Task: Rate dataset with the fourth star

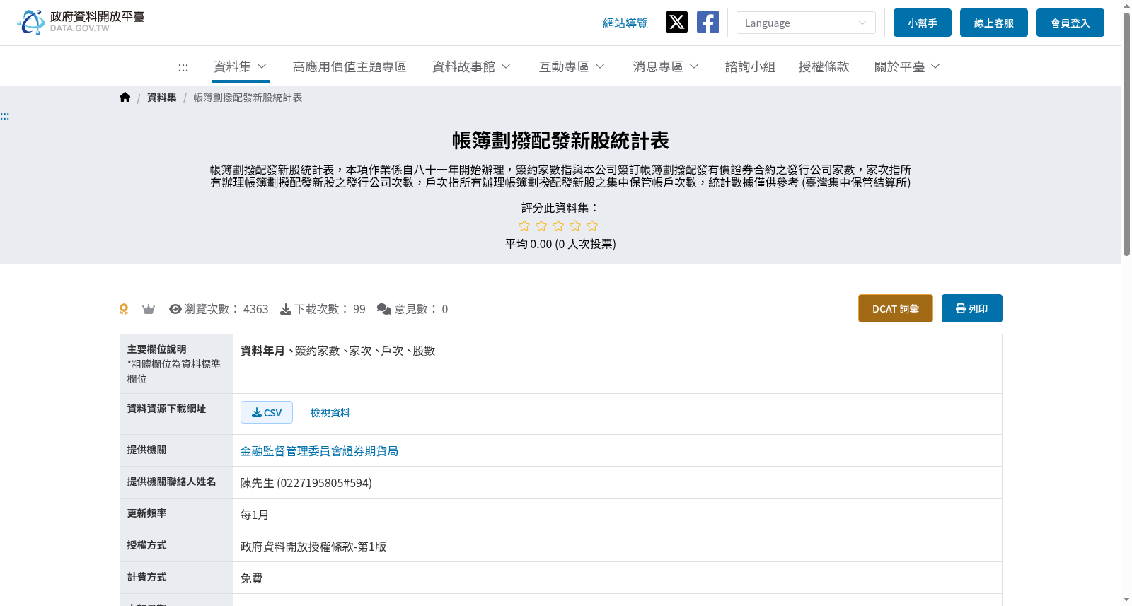Action: click(x=575, y=226)
